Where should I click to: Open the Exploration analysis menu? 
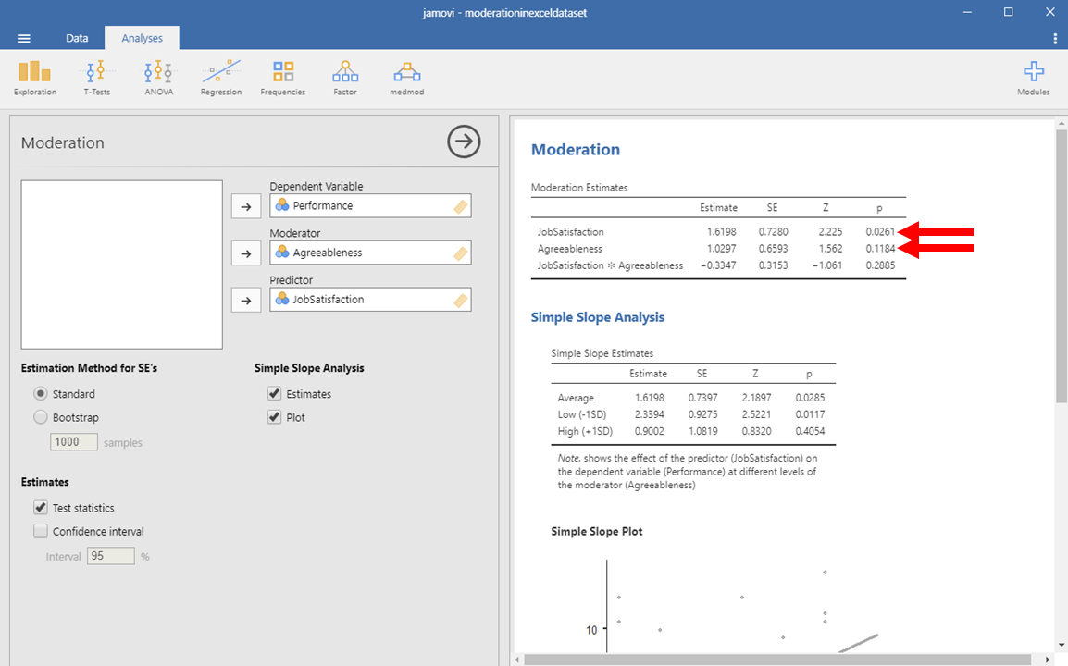[34, 78]
